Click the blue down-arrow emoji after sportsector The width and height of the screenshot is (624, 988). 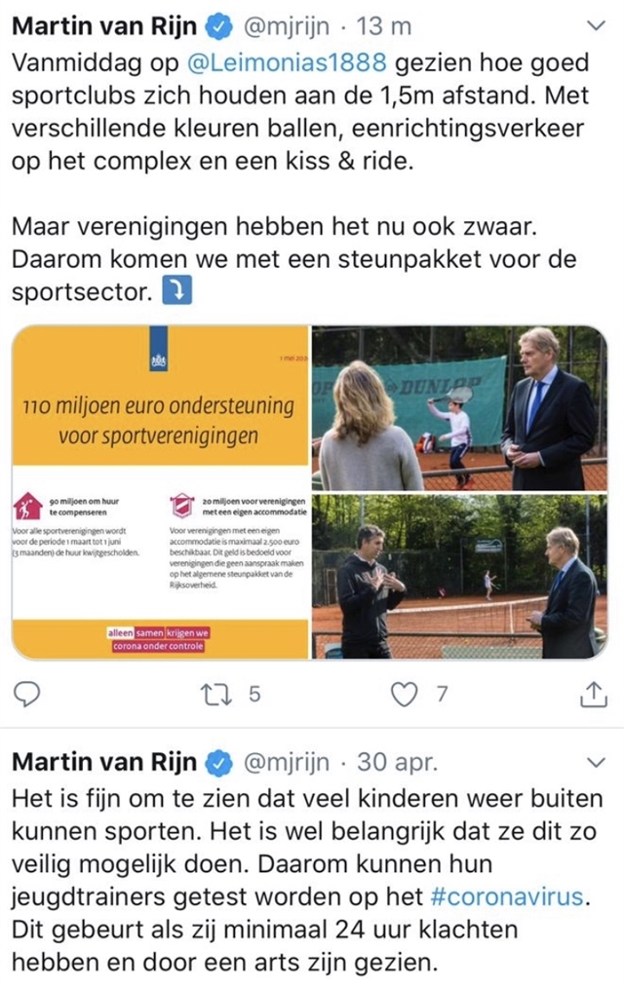coord(177,291)
